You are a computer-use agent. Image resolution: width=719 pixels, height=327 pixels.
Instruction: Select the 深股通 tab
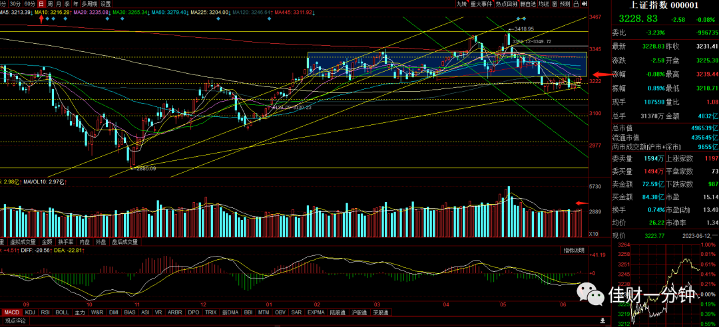(380, 312)
